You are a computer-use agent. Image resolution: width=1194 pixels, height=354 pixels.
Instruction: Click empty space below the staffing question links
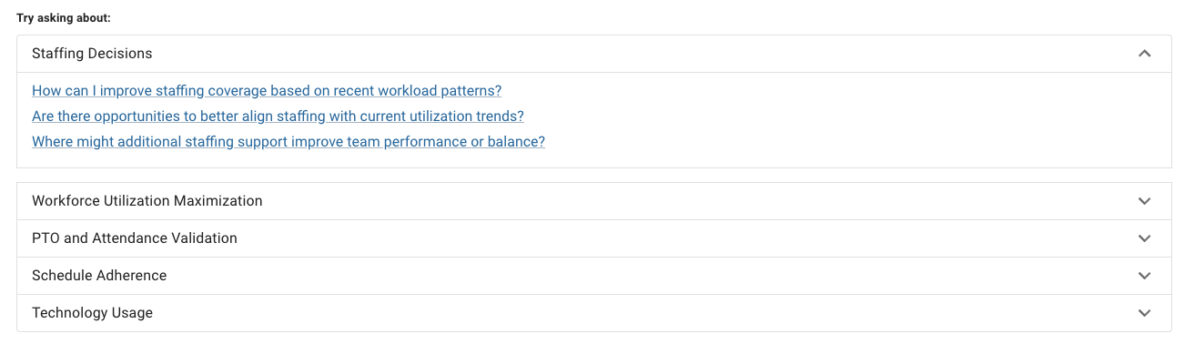594,160
